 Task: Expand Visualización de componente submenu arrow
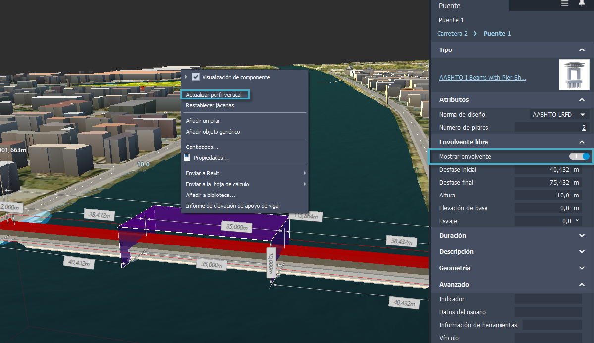[186, 77]
